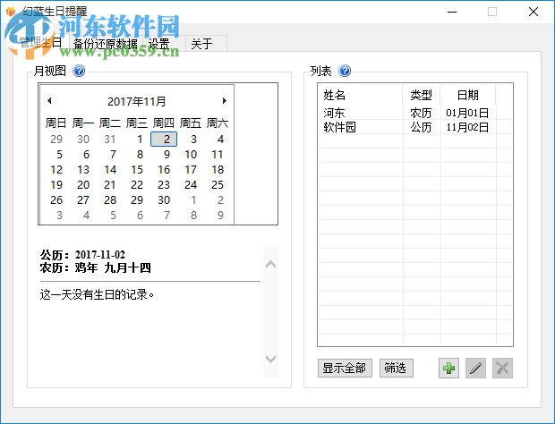555x424 pixels.
Task: Sort list by the 姓名 column header
Action: coord(360,95)
